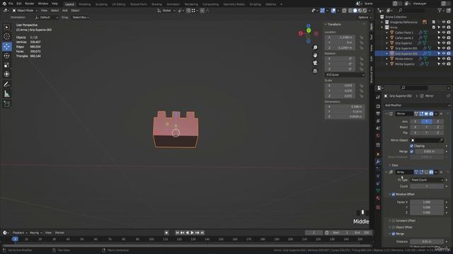This screenshot has height=254, width=453.
Task: Open the Object Data green triangle tab
Action: coord(378,190)
